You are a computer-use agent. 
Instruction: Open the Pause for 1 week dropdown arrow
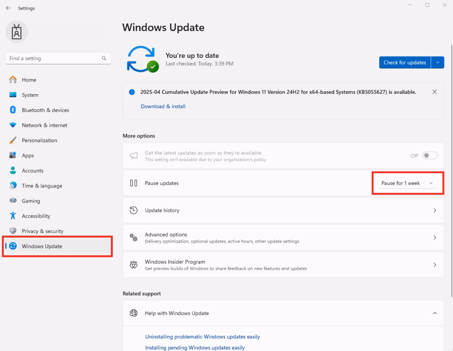point(431,183)
